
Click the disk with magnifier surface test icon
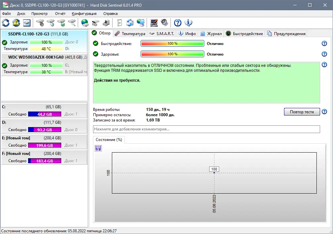[x=72, y=23]
